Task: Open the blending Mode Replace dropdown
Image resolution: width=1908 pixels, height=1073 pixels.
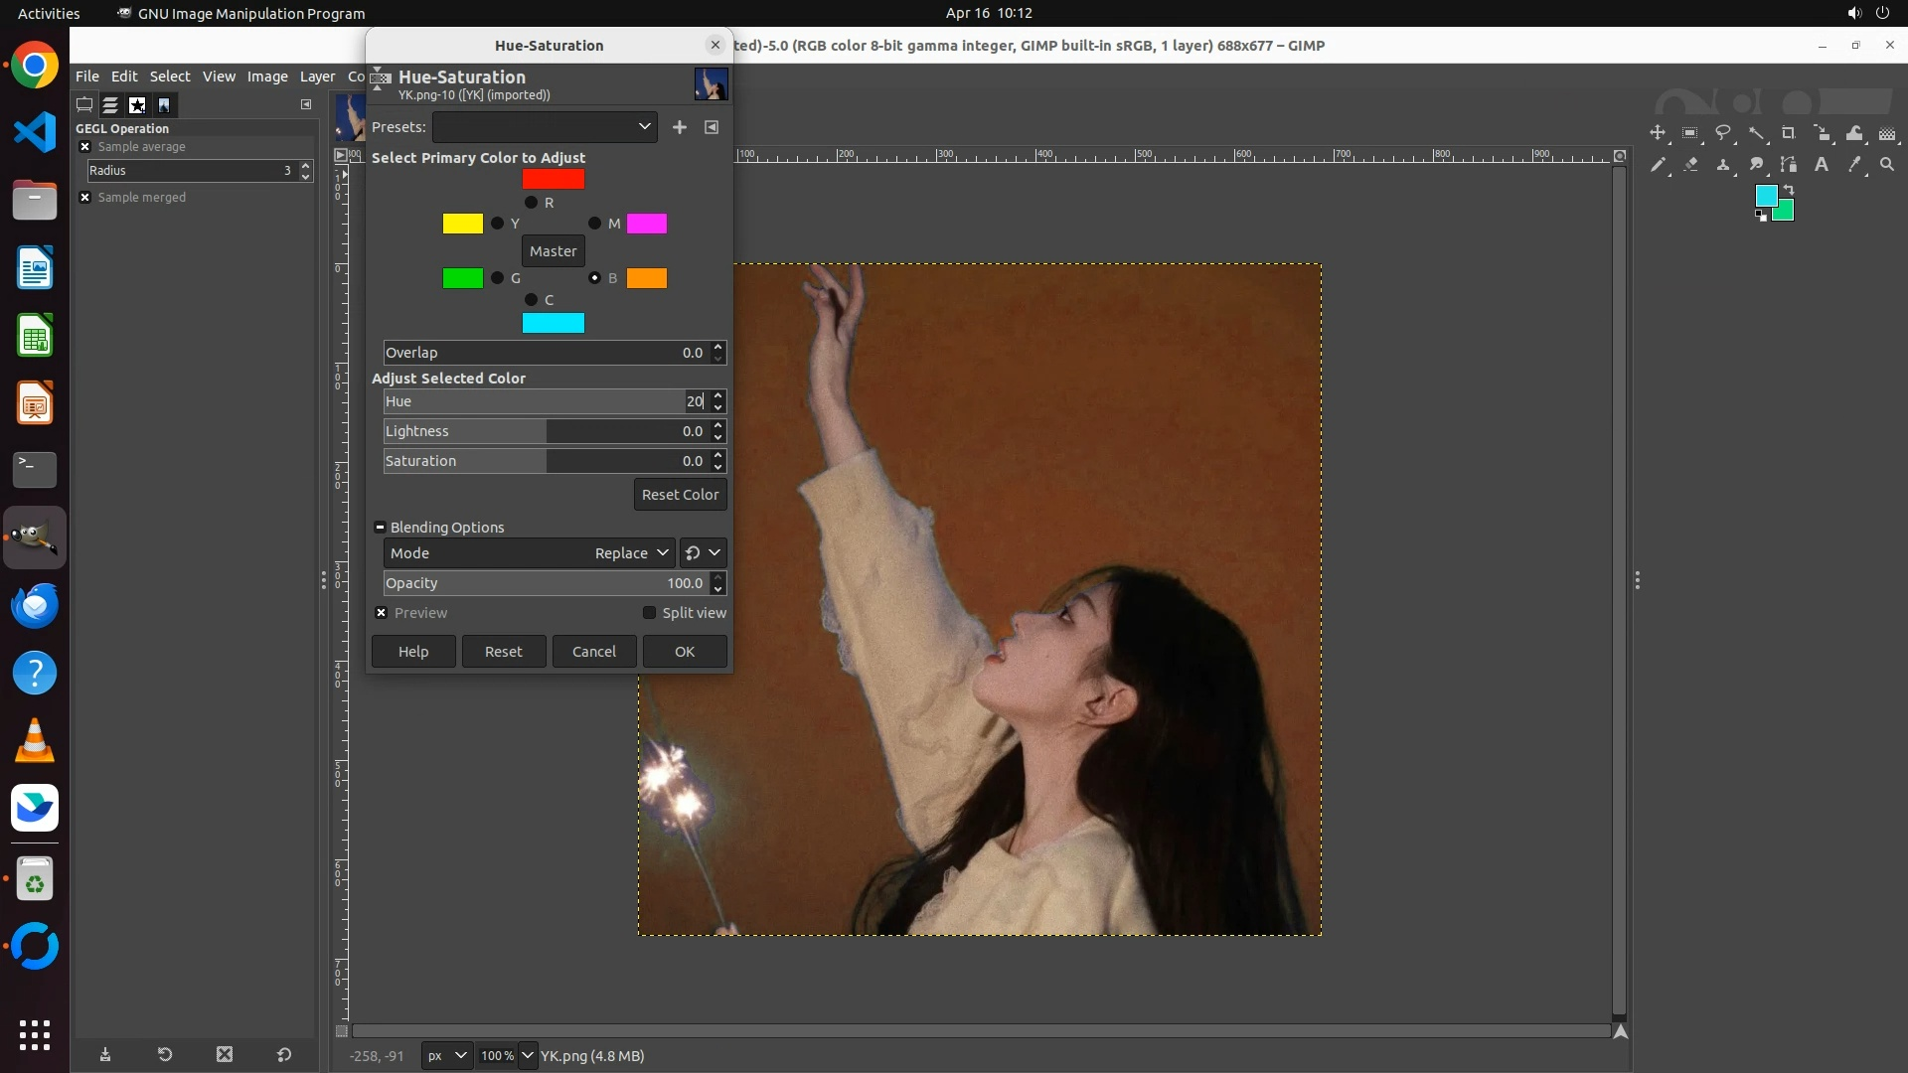Action: [x=631, y=553]
